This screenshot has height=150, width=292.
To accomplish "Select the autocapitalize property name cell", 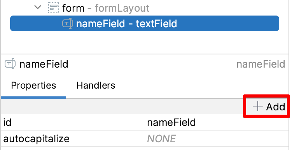I will click(74, 139).
